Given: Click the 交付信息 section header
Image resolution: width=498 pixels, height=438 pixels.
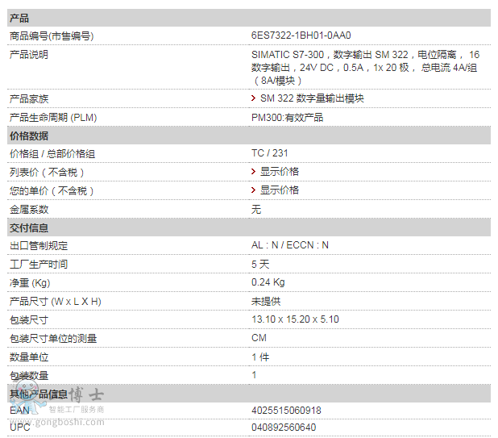Looking at the screenshot, I should pyautogui.click(x=249, y=227).
